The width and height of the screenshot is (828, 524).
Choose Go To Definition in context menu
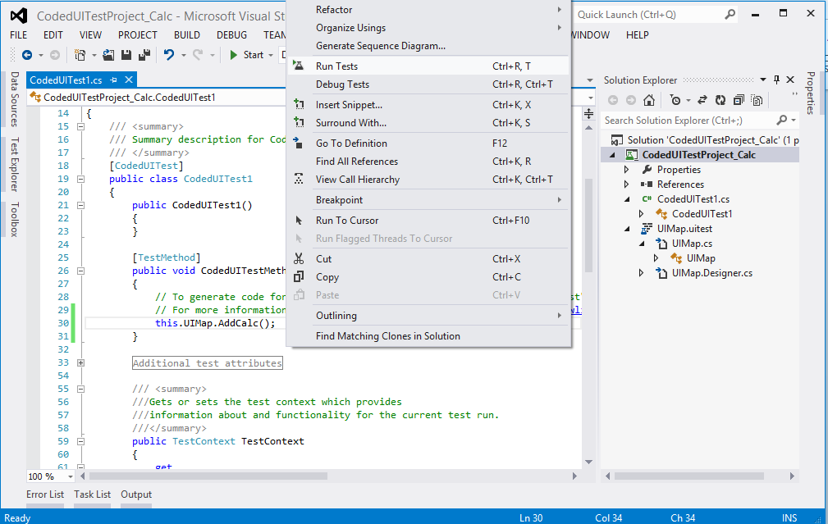point(351,144)
